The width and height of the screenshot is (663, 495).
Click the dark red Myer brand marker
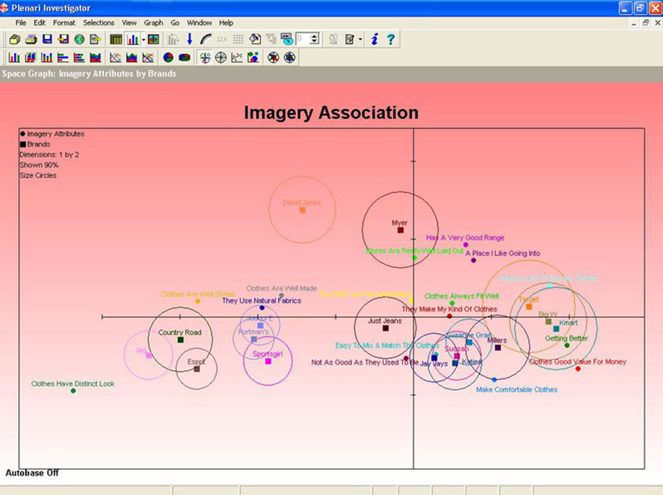(401, 230)
